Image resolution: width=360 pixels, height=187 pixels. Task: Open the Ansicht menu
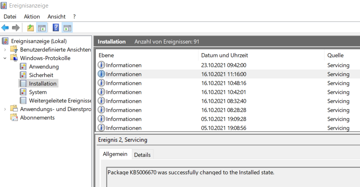tap(56, 17)
